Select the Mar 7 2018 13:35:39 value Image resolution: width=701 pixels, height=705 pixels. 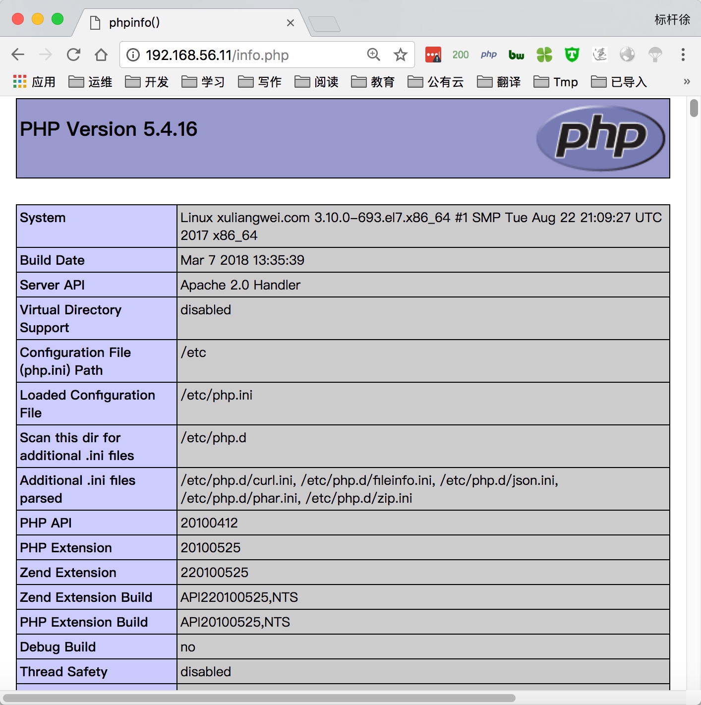tap(242, 260)
